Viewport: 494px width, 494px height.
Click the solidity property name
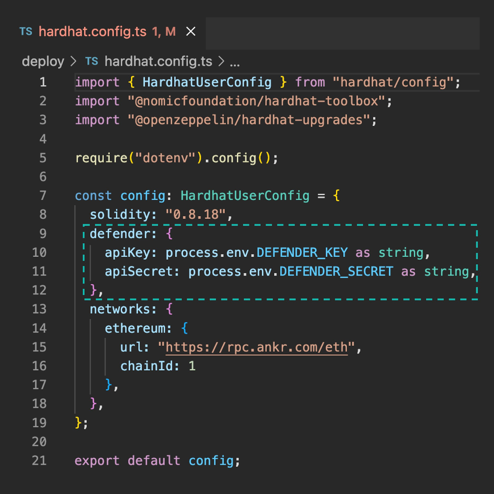[120, 215]
